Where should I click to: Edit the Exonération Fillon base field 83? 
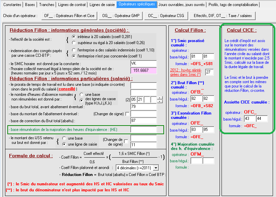196,130
